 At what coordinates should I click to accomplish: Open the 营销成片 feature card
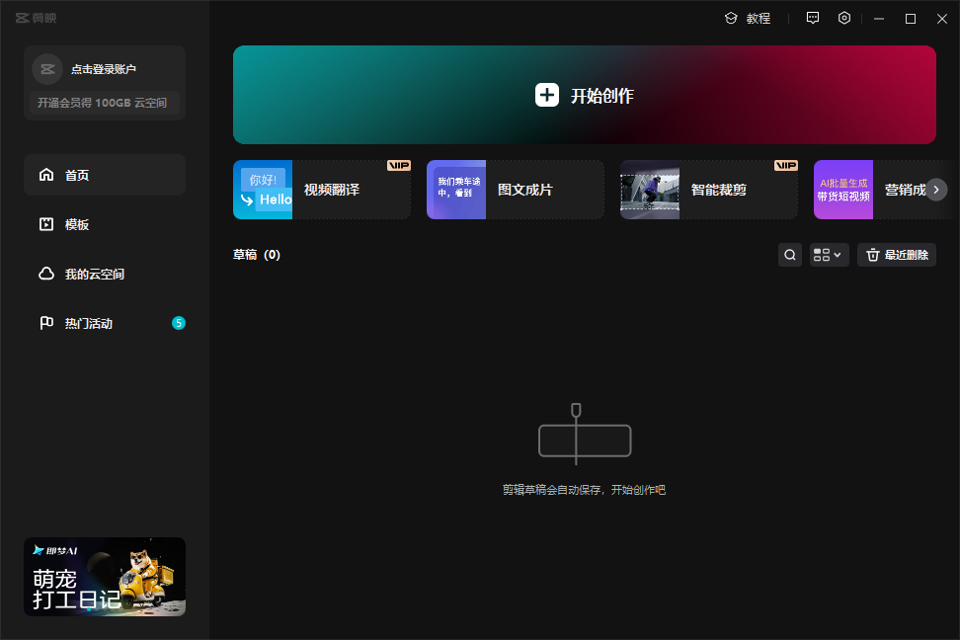(x=885, y=190)
